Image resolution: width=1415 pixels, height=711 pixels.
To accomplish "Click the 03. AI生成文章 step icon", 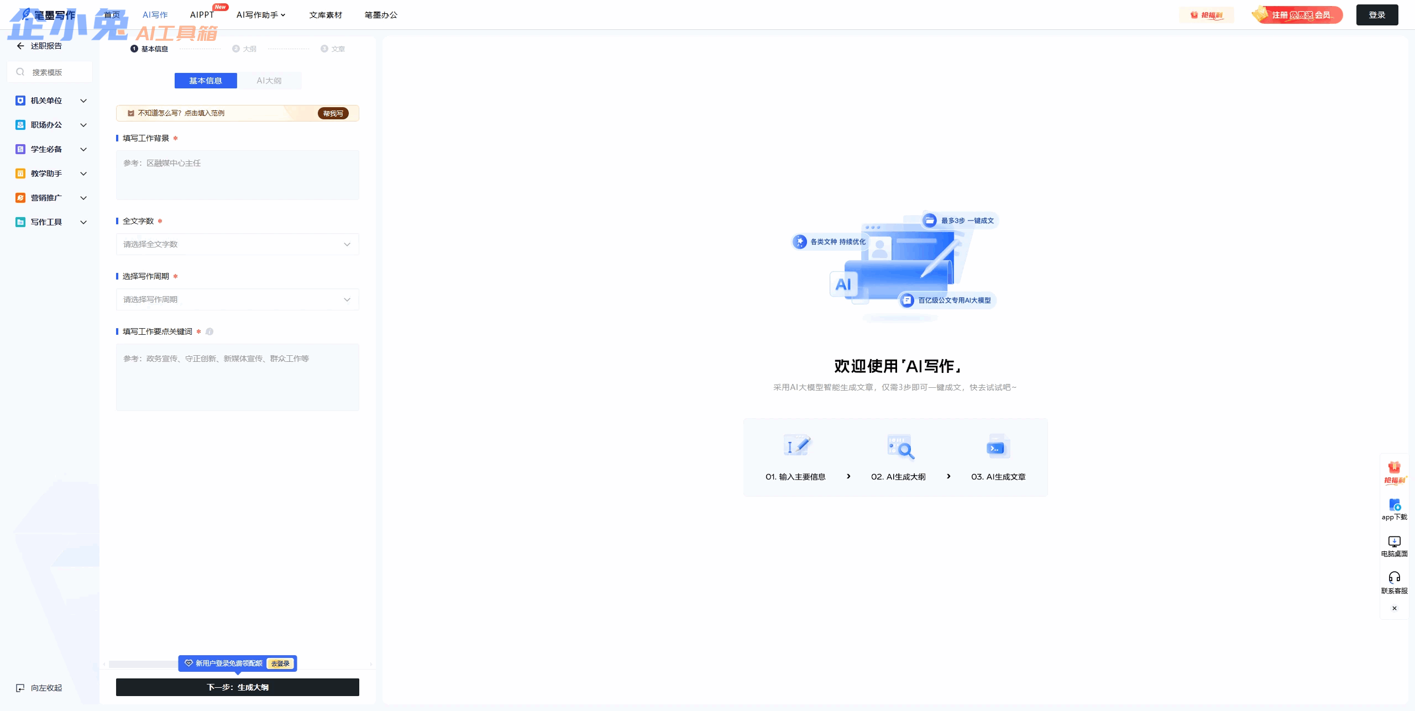I will tap(998, 446).
